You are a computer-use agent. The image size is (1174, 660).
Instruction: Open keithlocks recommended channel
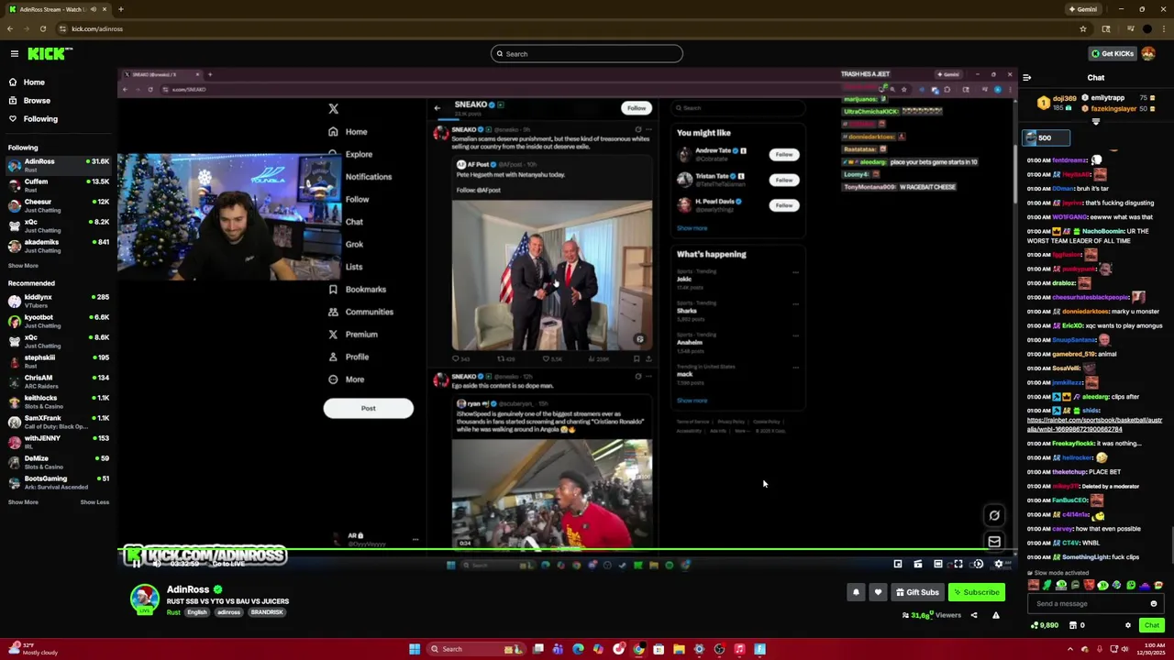[57, 401]
